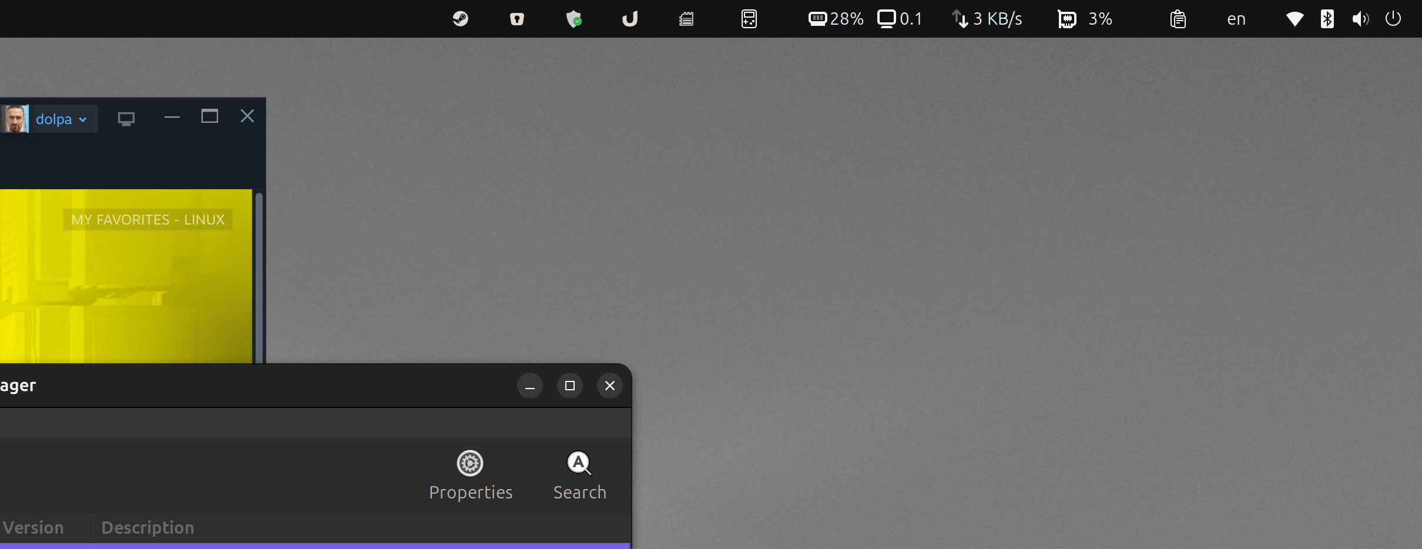1422x549 pixels.
Task: Select the MY FAVORITES - LINUX banner
Action: coord(147,220)
